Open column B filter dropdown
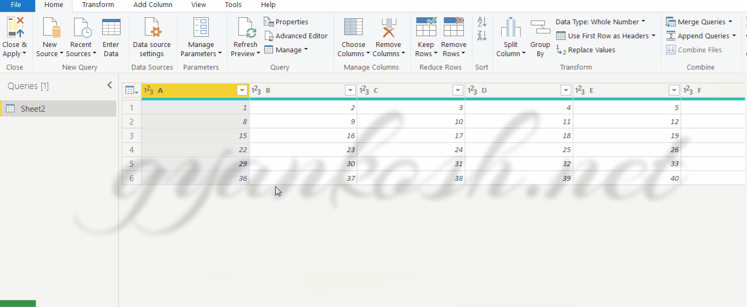The image size is (747, 307). (350, 91)
